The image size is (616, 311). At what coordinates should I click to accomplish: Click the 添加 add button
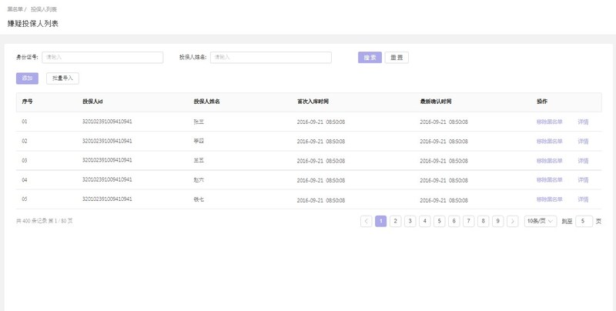(x=27, y=79)
